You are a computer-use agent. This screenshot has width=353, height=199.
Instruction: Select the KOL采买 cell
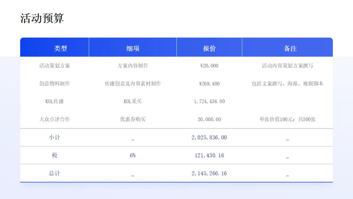[133, 101]
